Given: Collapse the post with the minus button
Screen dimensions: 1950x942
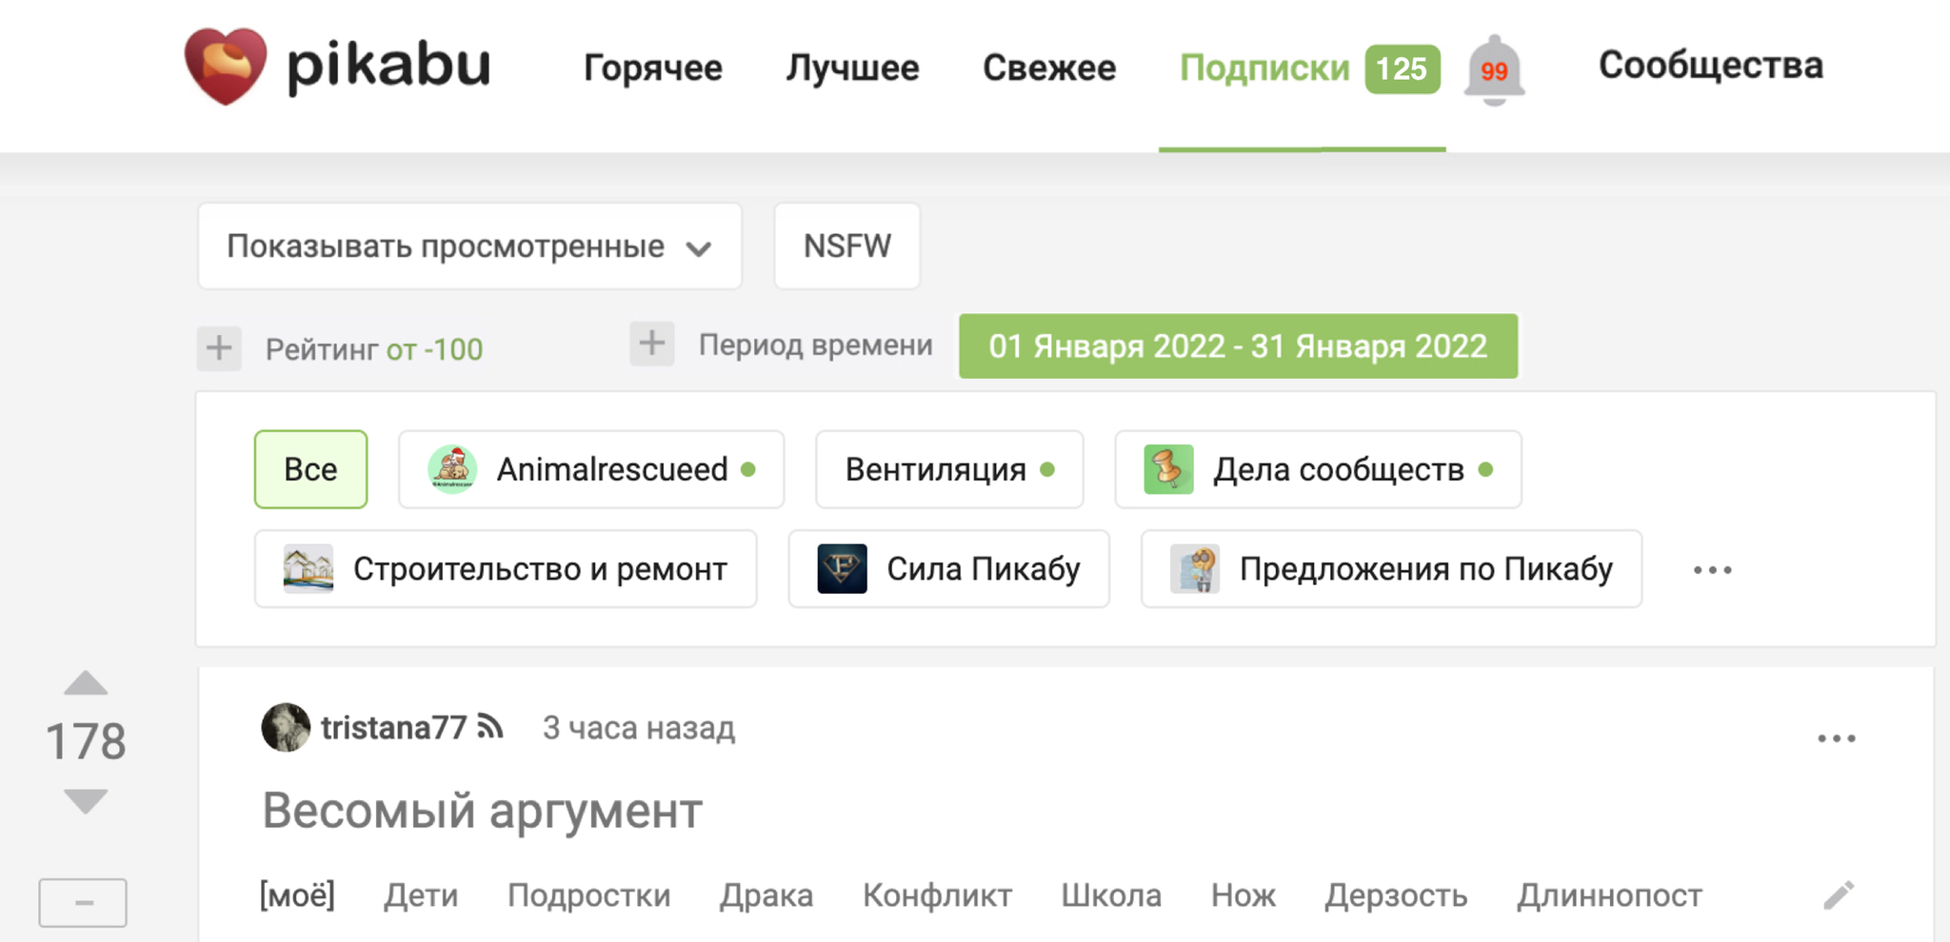Looking at the screenshot, I should 83,902.
